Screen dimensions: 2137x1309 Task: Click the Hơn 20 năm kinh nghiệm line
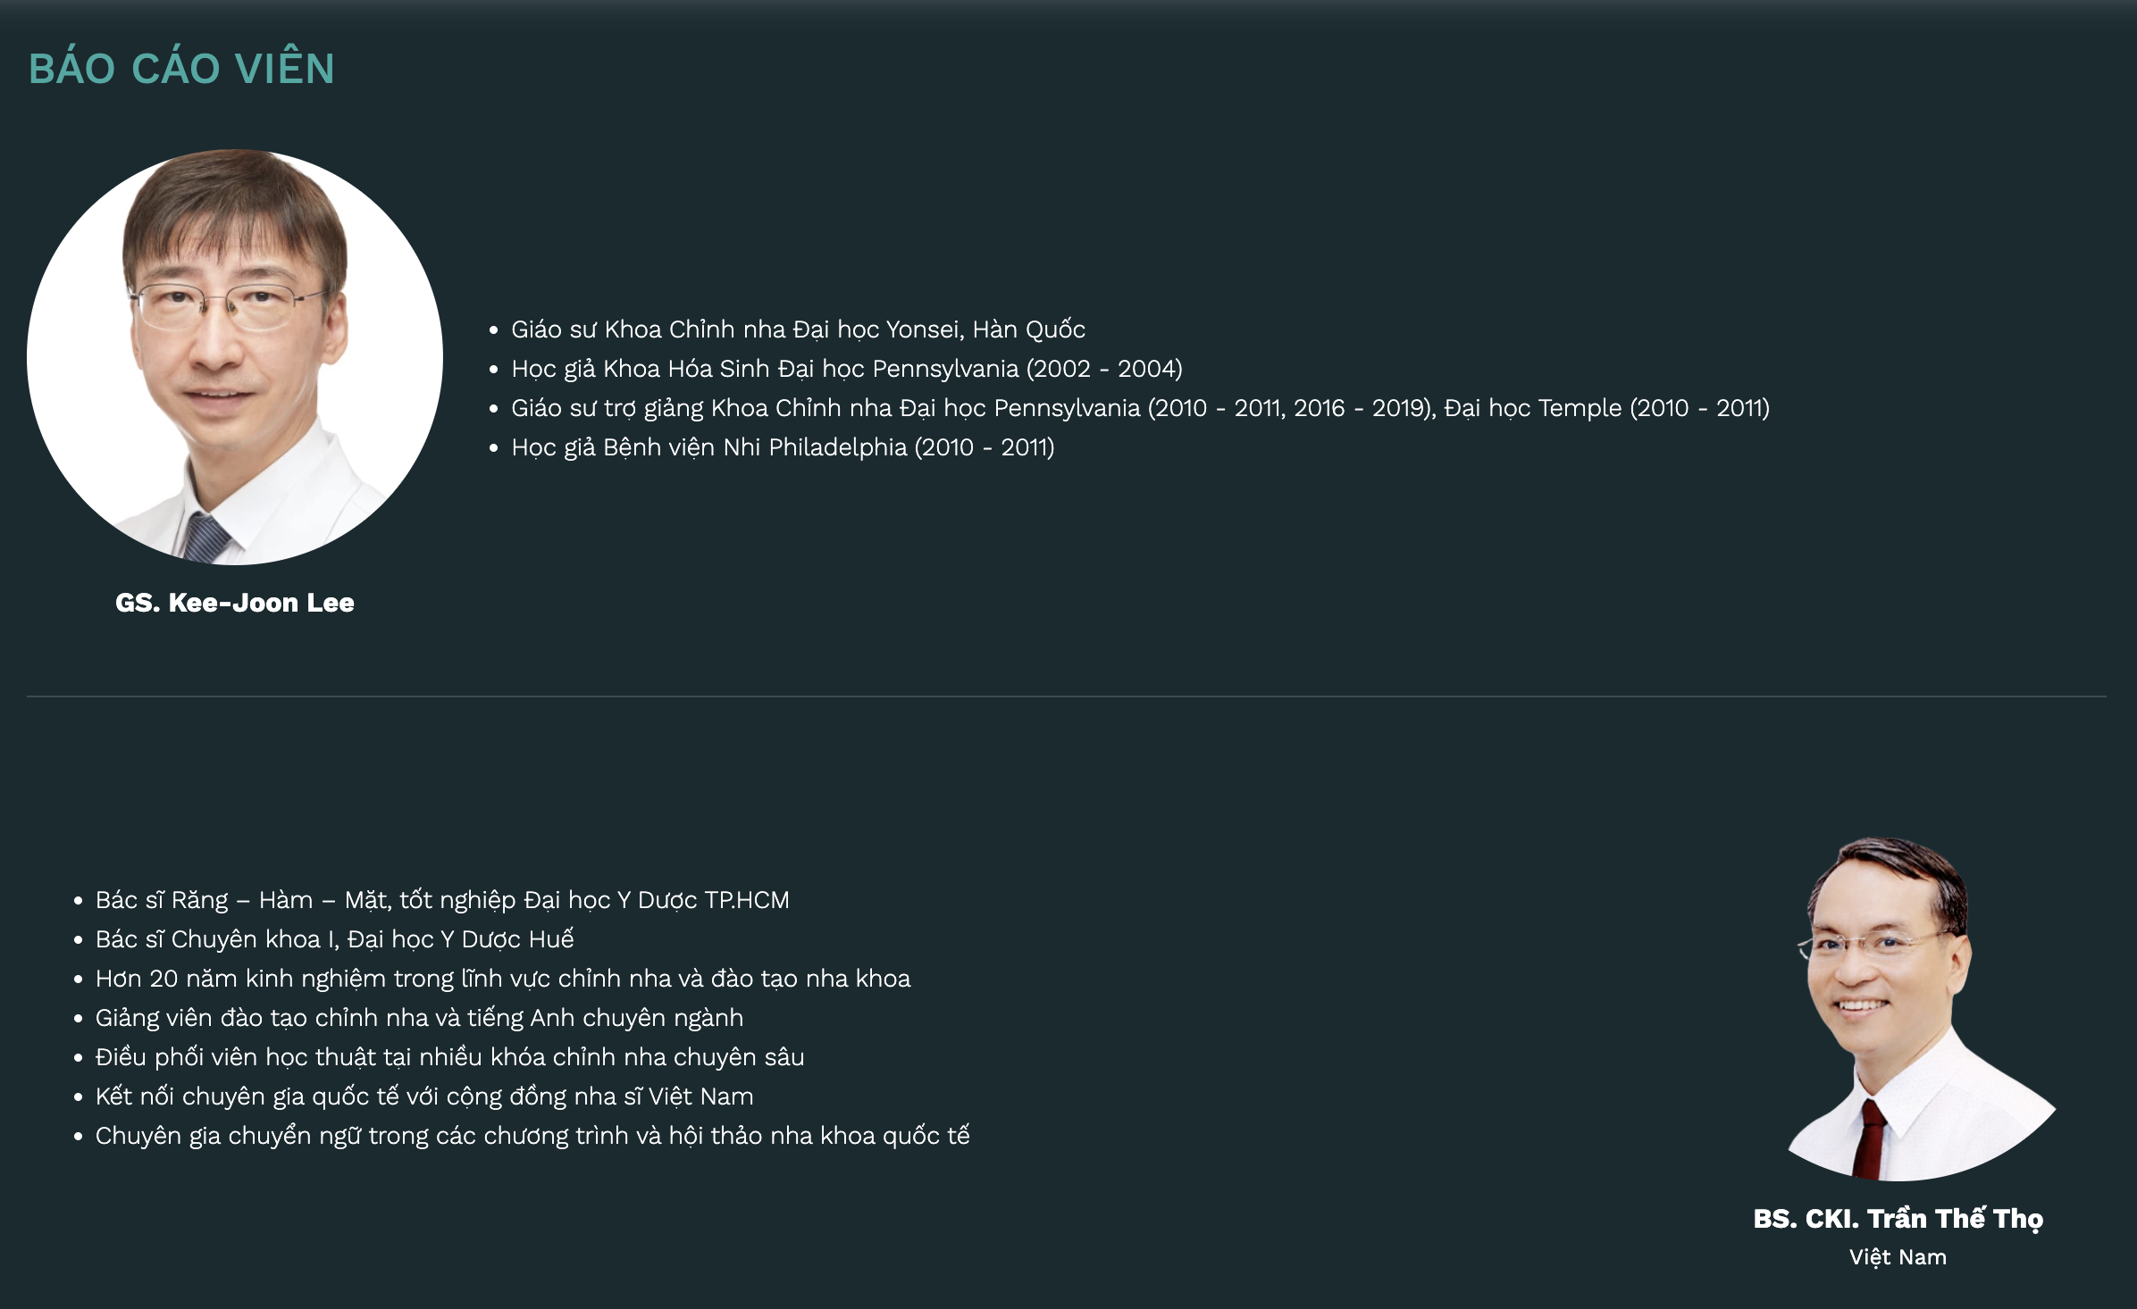(x=503, y=979)
